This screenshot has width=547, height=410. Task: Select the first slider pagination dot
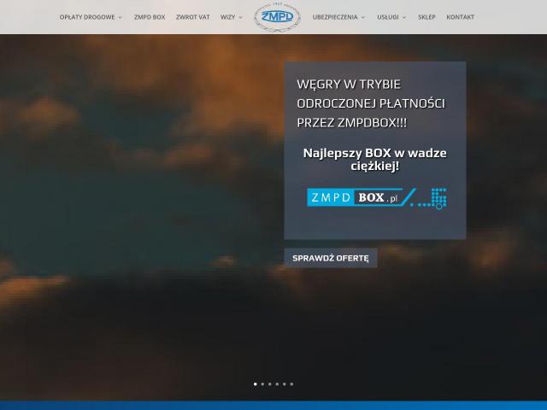point(256,384)
